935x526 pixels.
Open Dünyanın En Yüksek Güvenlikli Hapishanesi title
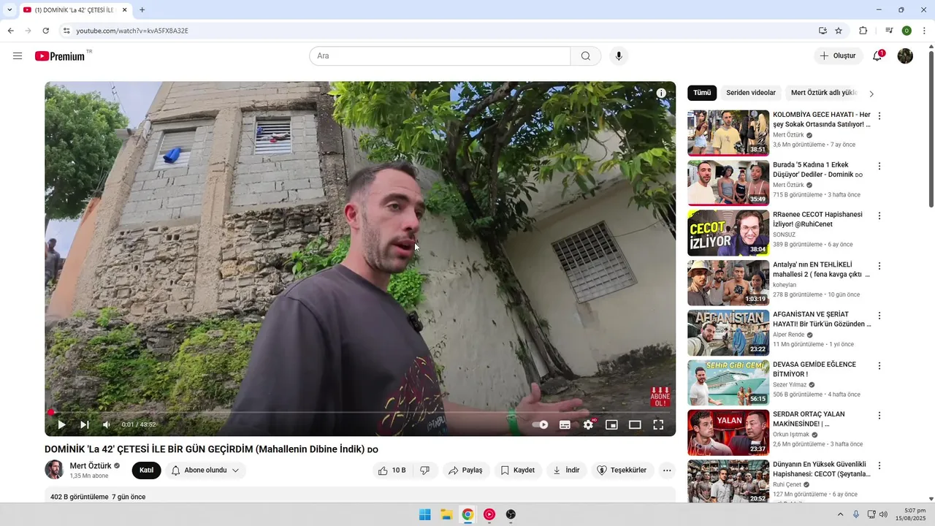pyautogui.click(x=822, y=469)
